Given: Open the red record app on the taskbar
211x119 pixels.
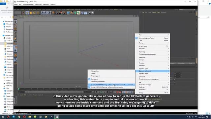Looking at the screenshot, I should pos(8,117).
